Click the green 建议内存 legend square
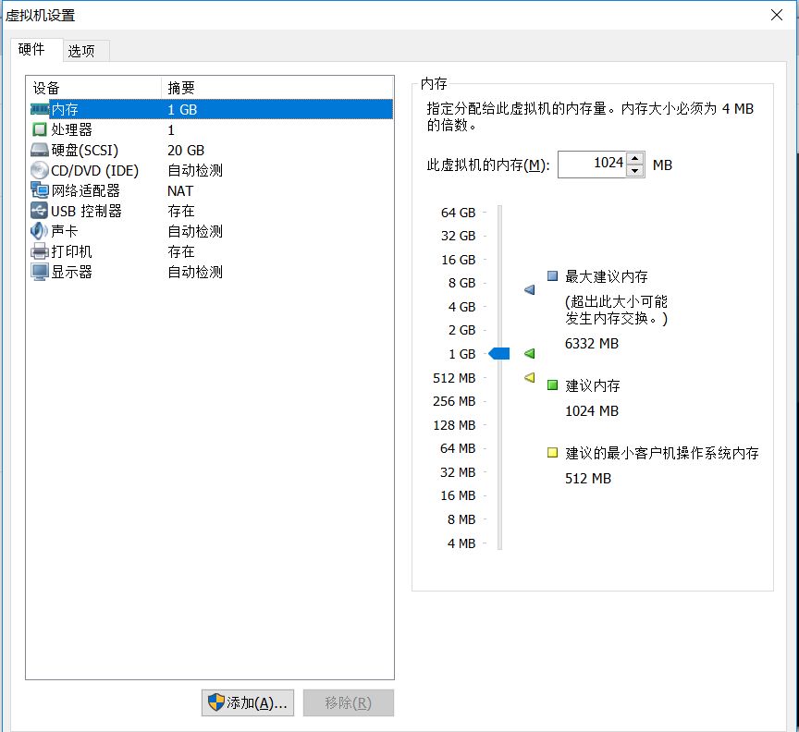799x732 pixels. (x=552, y=385)
